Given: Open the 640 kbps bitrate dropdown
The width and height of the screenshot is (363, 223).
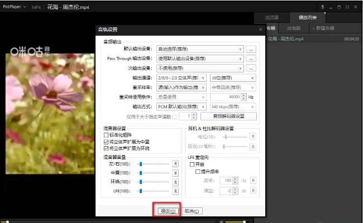Looking at the screenshot, I should tap(233, 106).
